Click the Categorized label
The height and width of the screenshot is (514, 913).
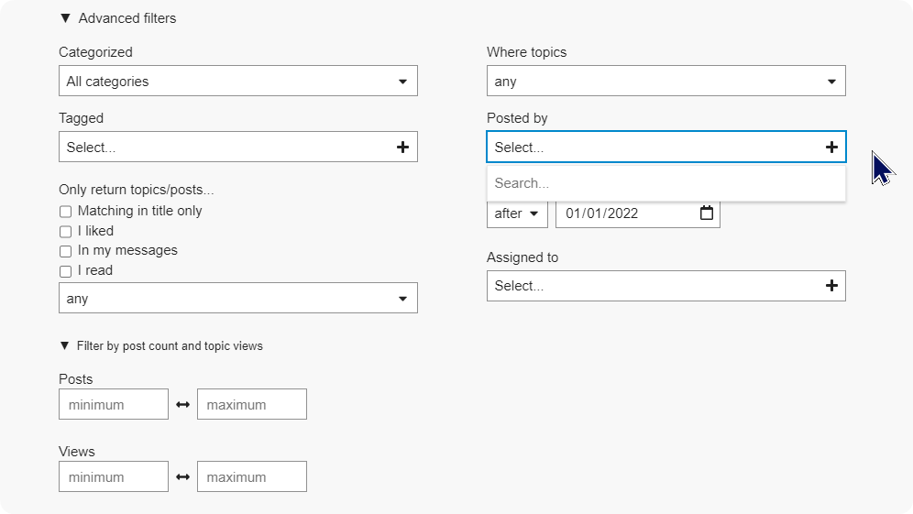(x=95, y=52)
